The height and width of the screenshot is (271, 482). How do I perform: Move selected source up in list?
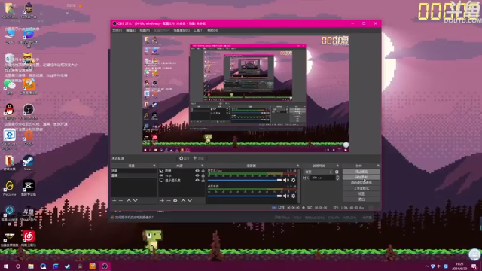point(183,201)
